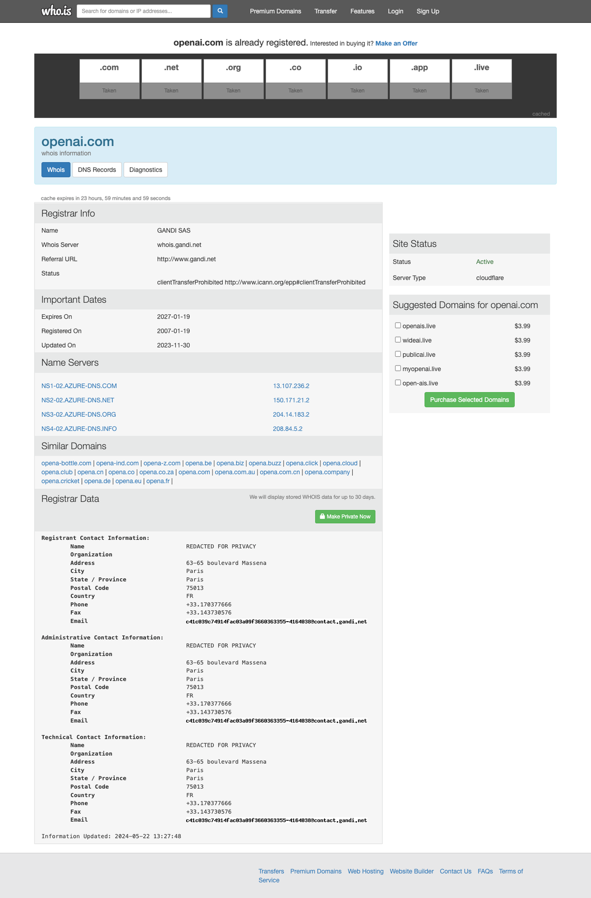This screenshot has height=898, width=591.
Task: Open similar domain opena.click
Action: pyautogui.click(x=302, y=463)
